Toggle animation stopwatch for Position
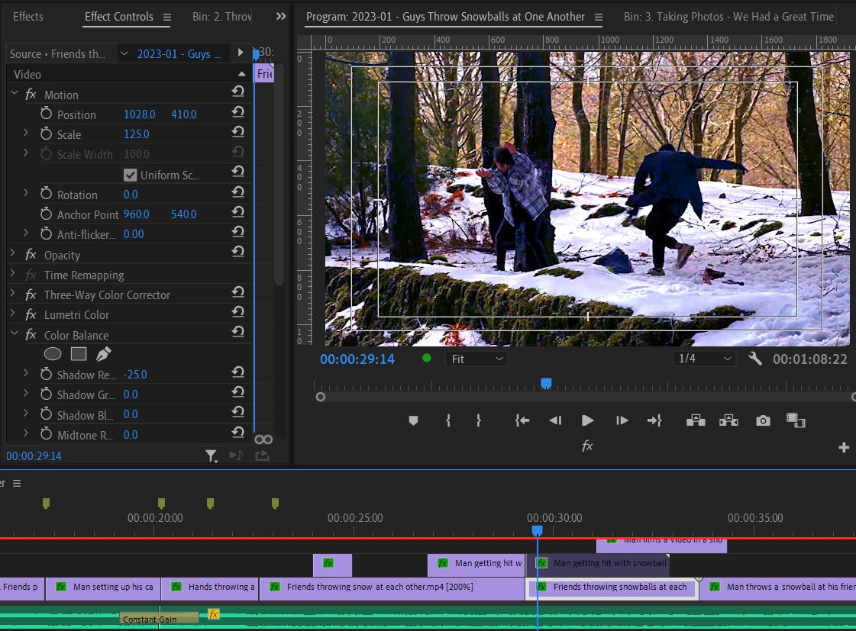Screen dimensions: 856x631 [47, 114]
